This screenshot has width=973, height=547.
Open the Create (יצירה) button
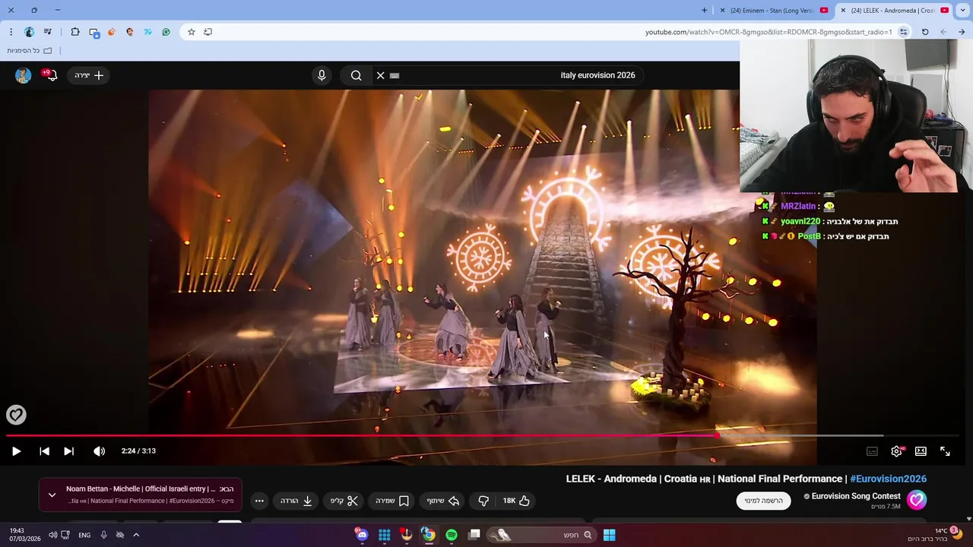(x=89, y=75)
